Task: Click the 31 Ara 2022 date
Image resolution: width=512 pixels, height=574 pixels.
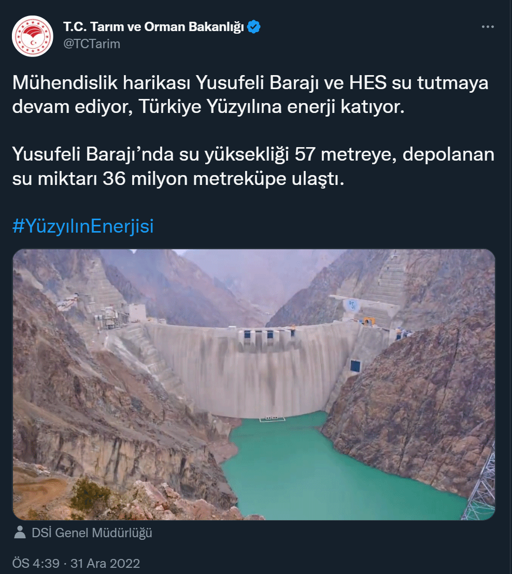Action: [105, 563]
